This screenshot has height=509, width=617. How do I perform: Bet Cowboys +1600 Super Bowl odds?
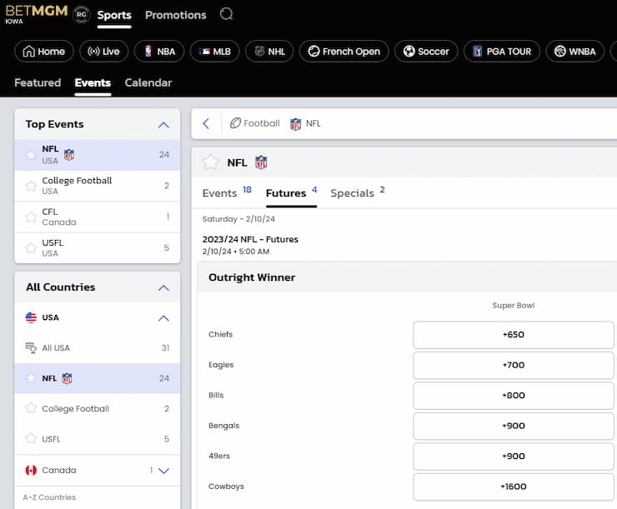513,487
